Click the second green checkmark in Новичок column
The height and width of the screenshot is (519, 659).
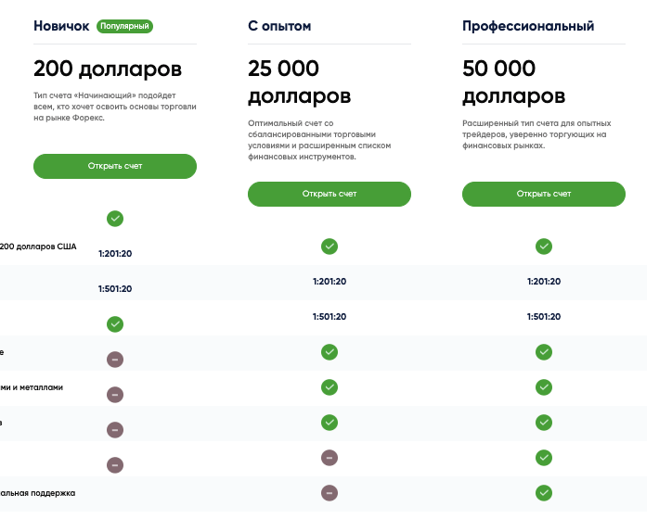click(x=115, y=324)
